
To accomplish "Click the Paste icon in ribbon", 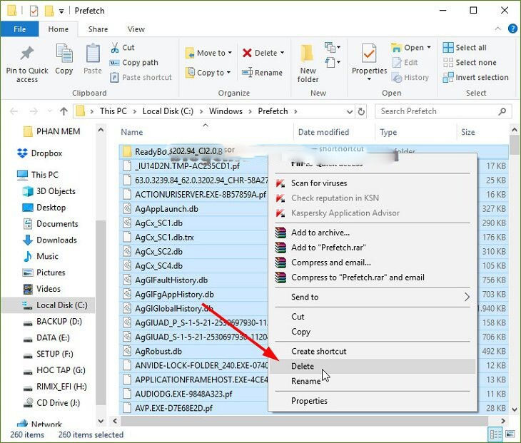I will coord(93,54).
